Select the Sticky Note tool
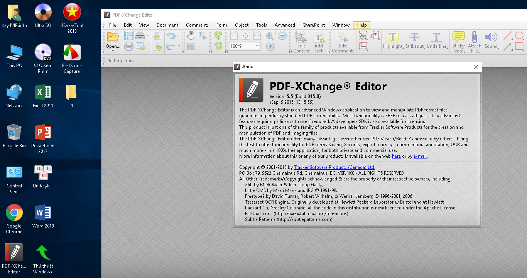The width and height of the screenshot is (527, 278). tap(459, 42)
